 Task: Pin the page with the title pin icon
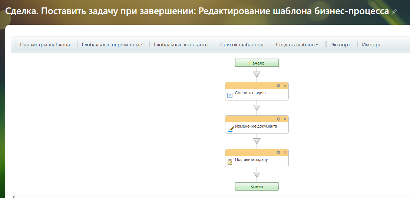[x=394, y=11]
